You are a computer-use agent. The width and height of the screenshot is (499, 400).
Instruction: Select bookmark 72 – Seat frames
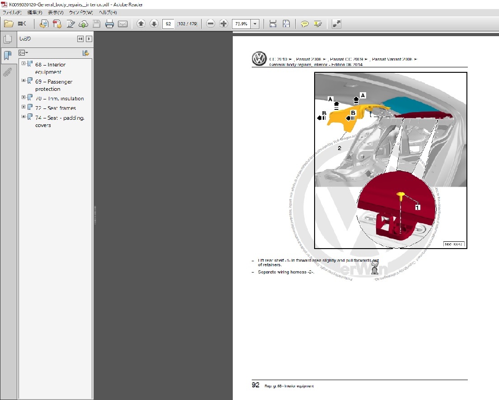point(56,108)
